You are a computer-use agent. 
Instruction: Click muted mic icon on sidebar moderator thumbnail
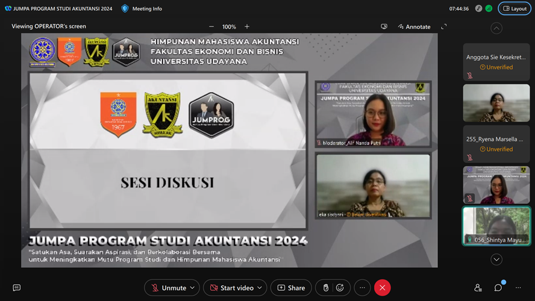coord(470,198)
